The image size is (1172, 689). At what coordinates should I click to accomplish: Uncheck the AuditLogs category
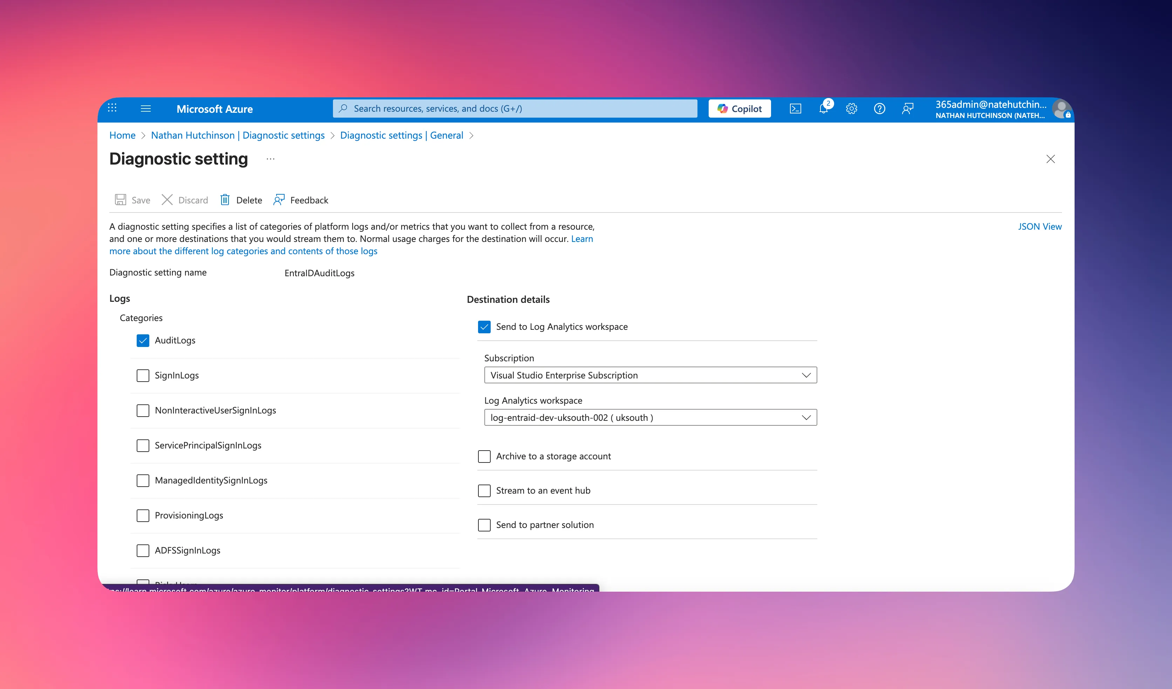(x=143, y=341)
